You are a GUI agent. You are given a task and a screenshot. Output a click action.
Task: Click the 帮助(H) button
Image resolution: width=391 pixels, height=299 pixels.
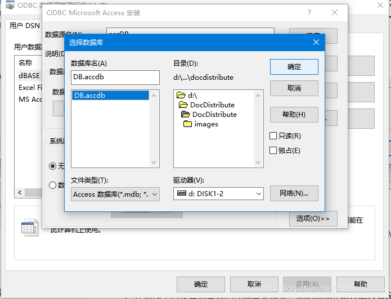coord(294,114)
